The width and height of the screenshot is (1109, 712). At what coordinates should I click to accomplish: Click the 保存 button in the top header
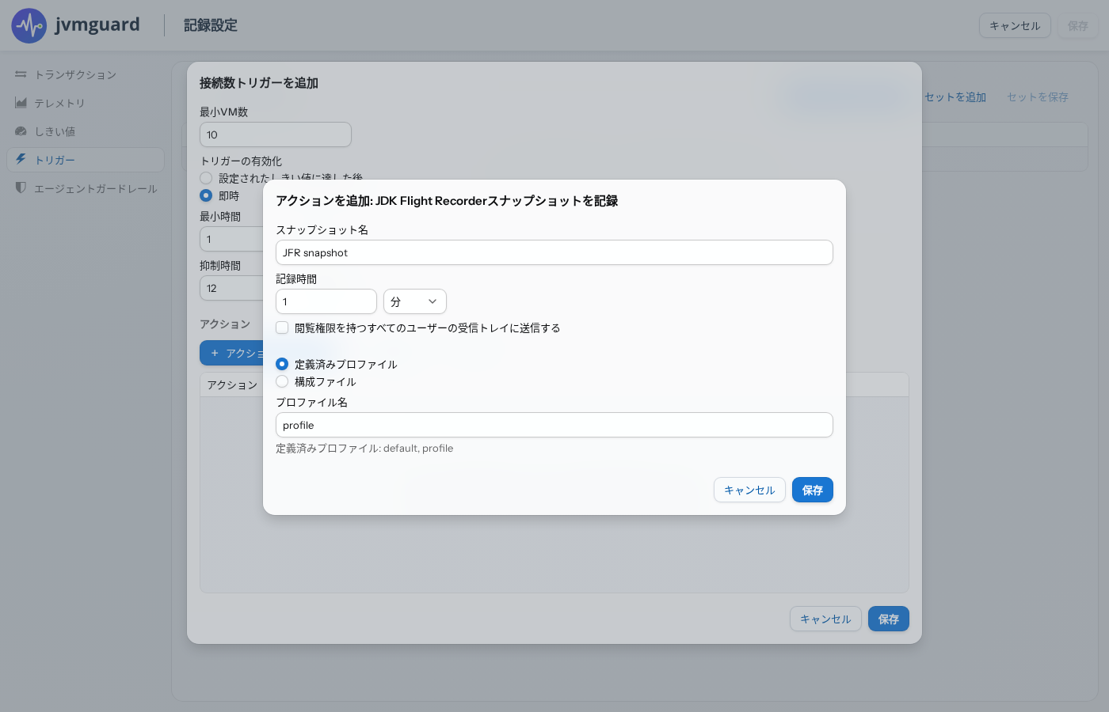pyautogui.click(x=1078, y=25)
